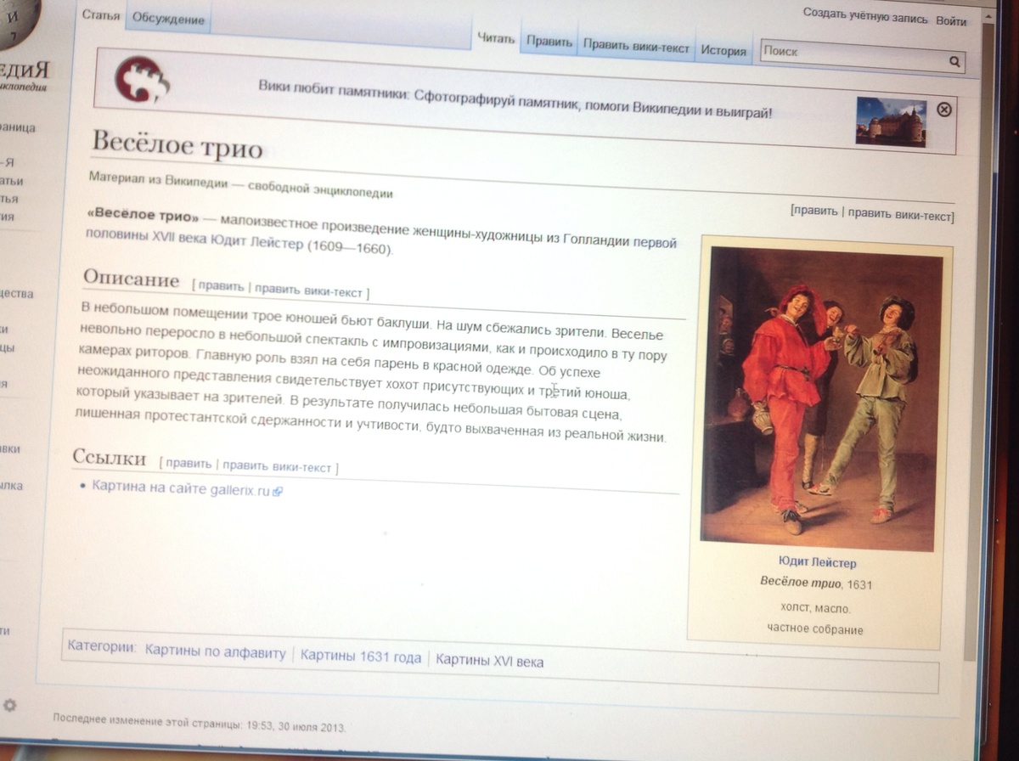Click Материал из Википедии subtitle
Image resolution: width=1019 pixels, height=761 pixels.
241,185
